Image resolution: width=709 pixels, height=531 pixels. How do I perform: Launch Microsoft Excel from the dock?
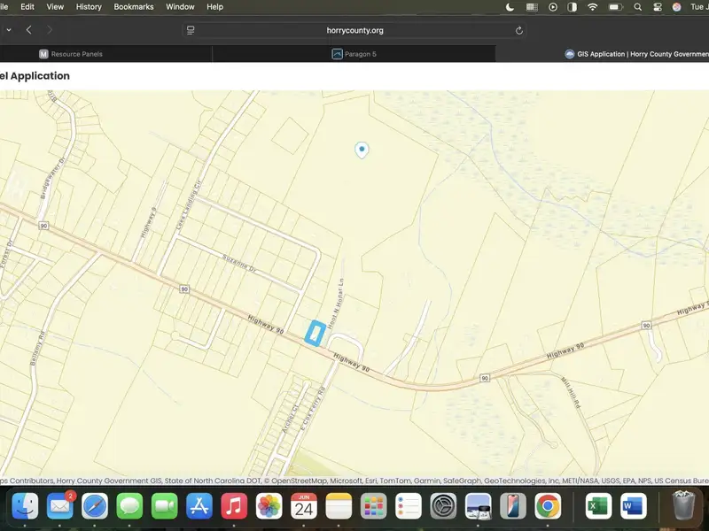click(x=599, y=506)
